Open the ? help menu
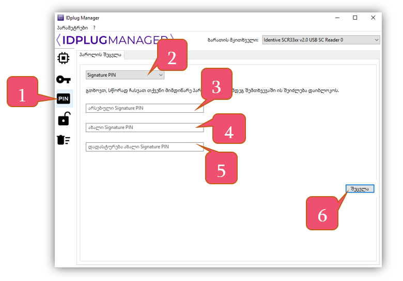403x281 pixels. [x=95, y=27]
